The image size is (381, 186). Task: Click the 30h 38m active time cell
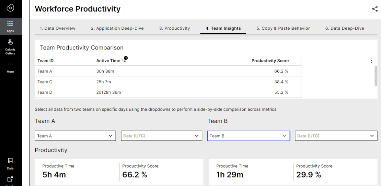click(x=105, y=71)
